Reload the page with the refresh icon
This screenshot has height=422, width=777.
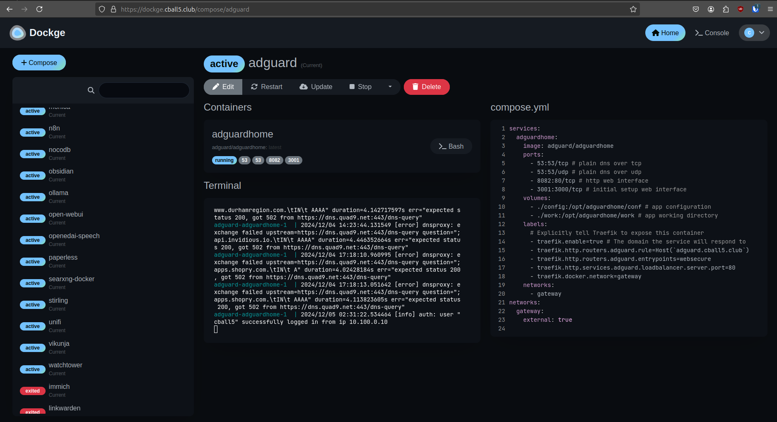tap(39, 9)
